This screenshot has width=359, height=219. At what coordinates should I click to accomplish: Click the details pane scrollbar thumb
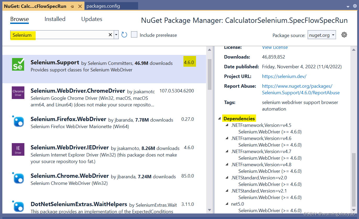354,180
